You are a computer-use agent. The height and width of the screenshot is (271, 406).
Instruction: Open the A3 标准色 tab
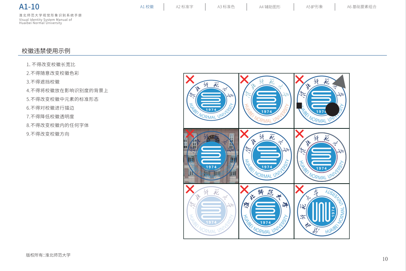pos(226,7)
